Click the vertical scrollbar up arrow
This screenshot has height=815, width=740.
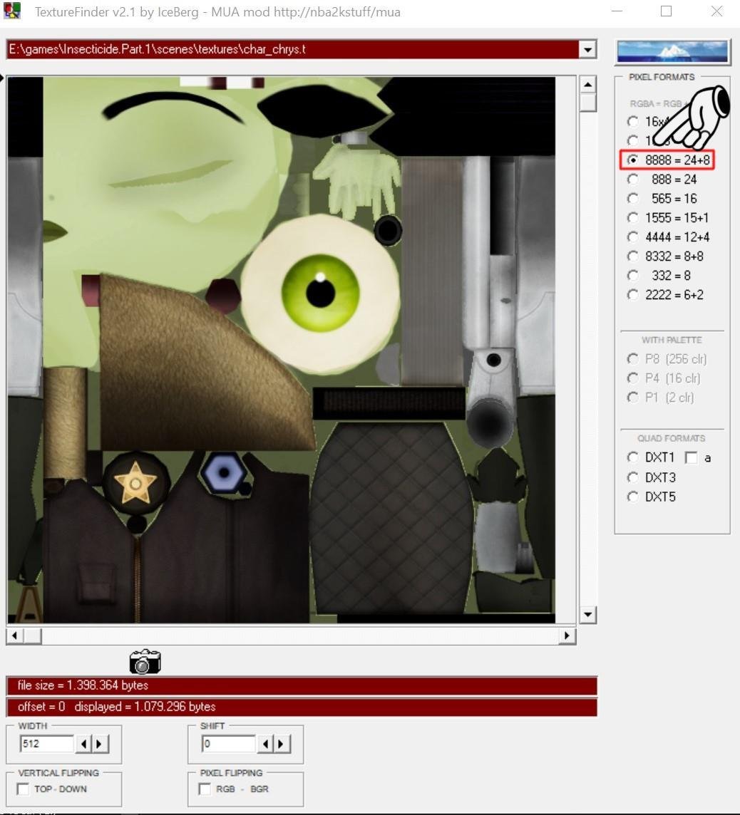[587, 85]
